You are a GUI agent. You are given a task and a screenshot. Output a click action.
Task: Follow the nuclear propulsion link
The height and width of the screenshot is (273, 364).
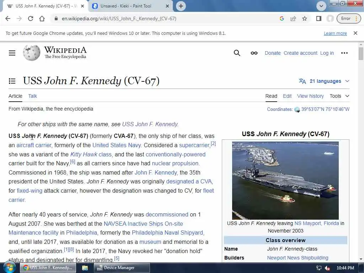pos(175,164)
